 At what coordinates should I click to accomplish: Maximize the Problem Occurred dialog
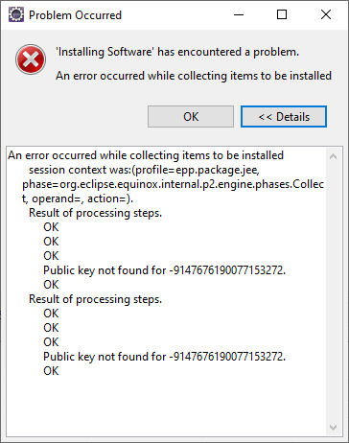[282, 14]
